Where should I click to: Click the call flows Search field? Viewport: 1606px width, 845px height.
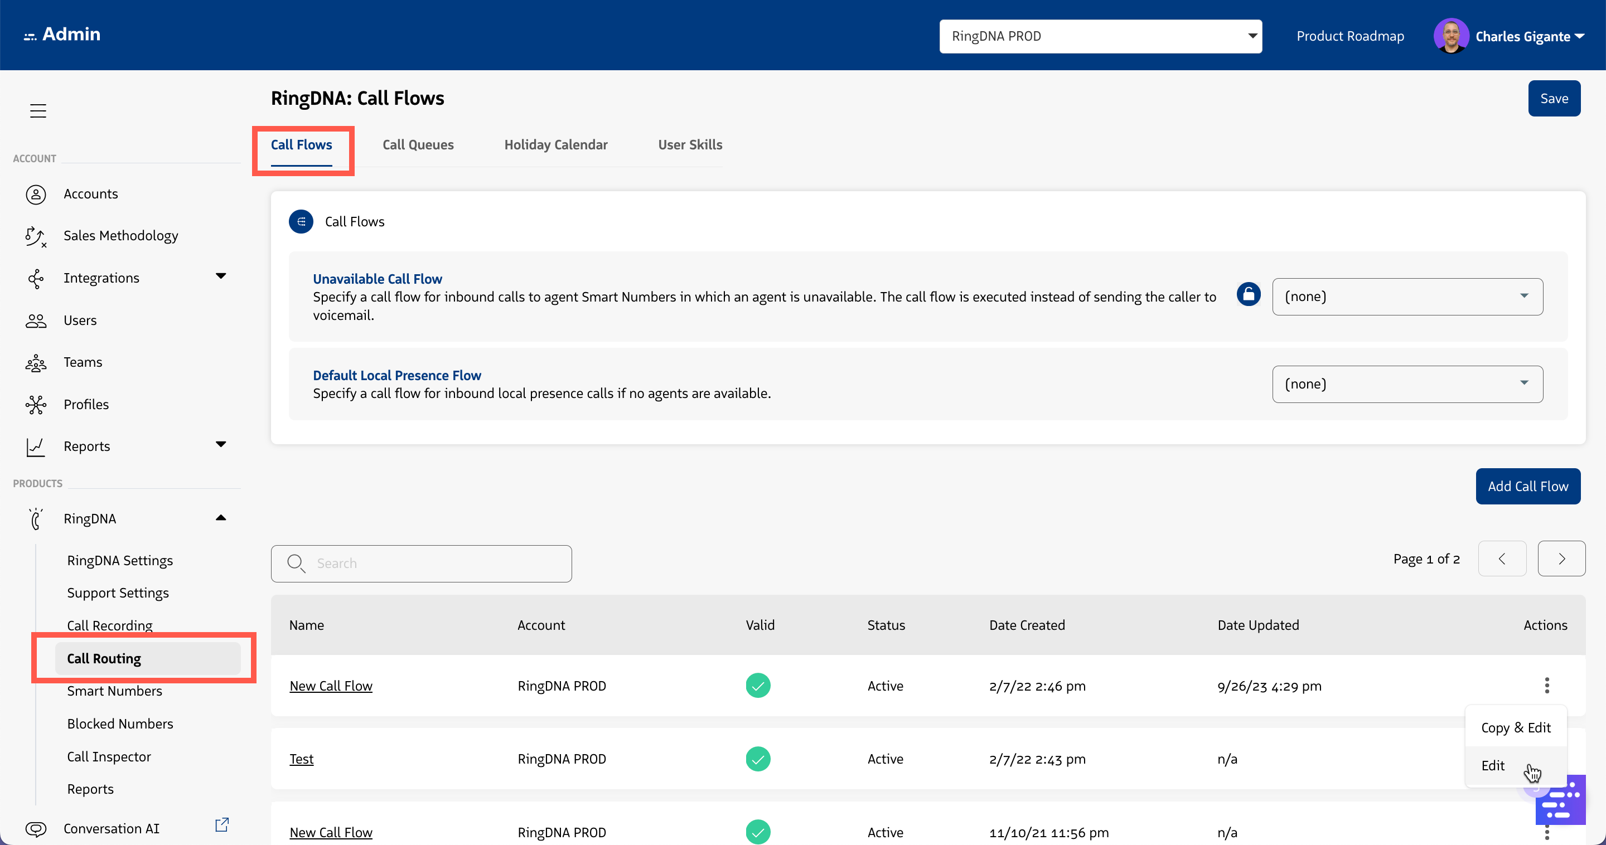tap(422, 564)
